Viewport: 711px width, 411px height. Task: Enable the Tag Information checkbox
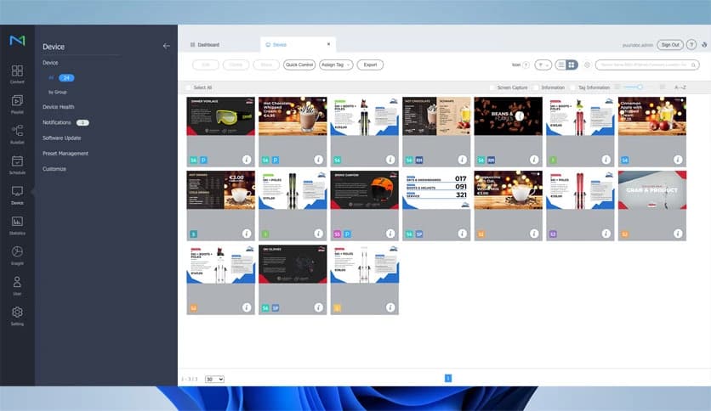(573, 87)
